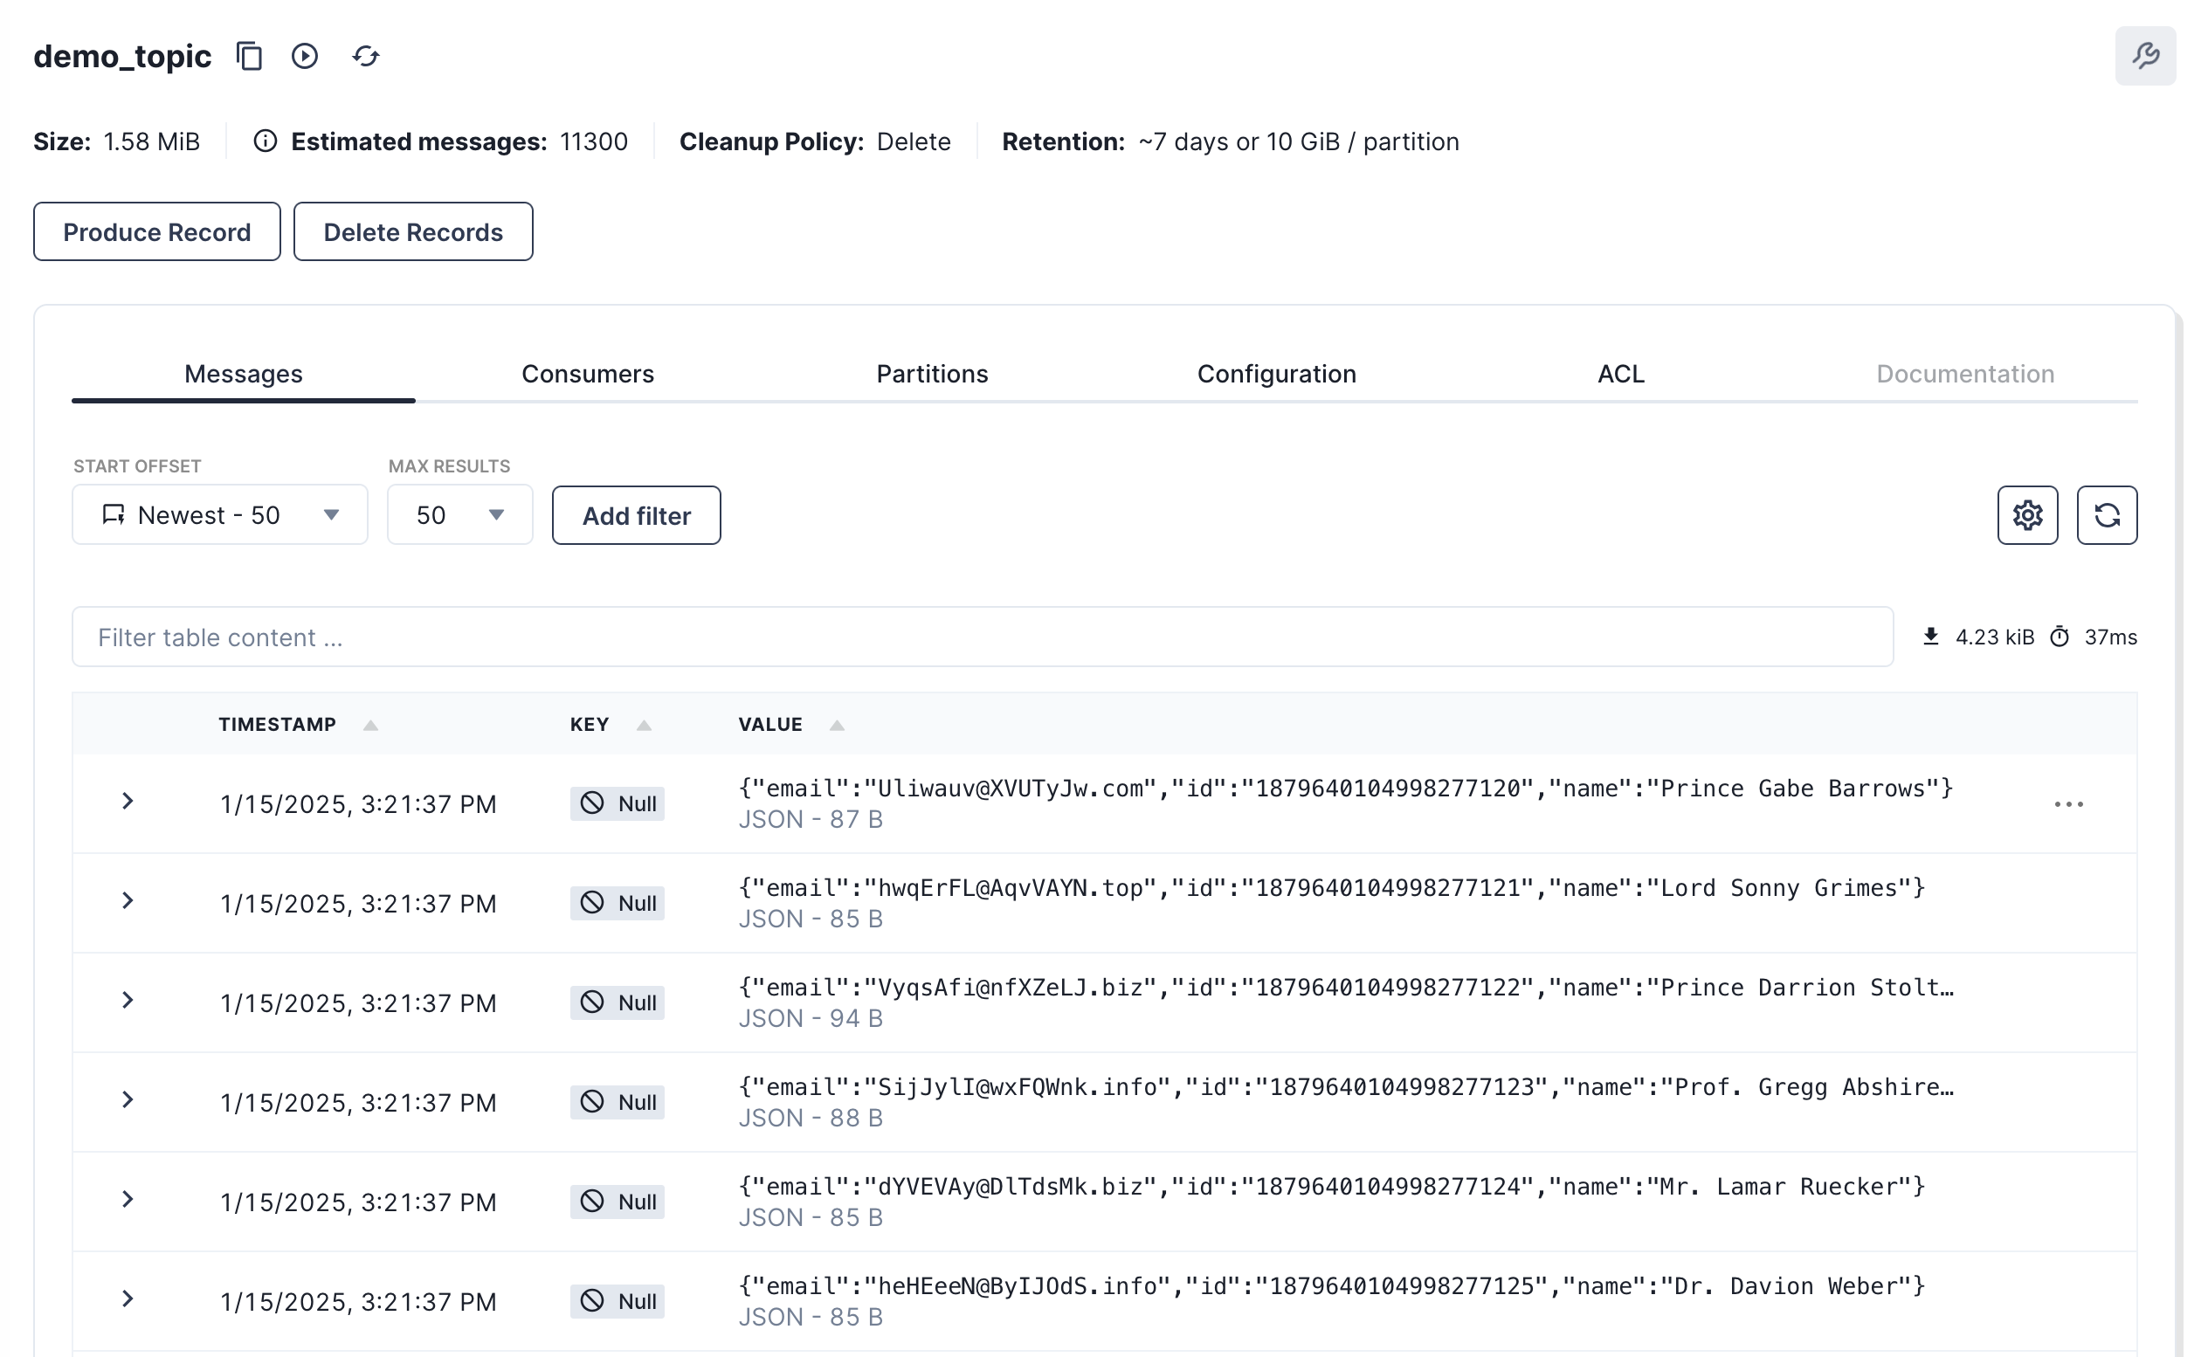
Task: Switch to the Consumers tab
Action: coord(588,374)
